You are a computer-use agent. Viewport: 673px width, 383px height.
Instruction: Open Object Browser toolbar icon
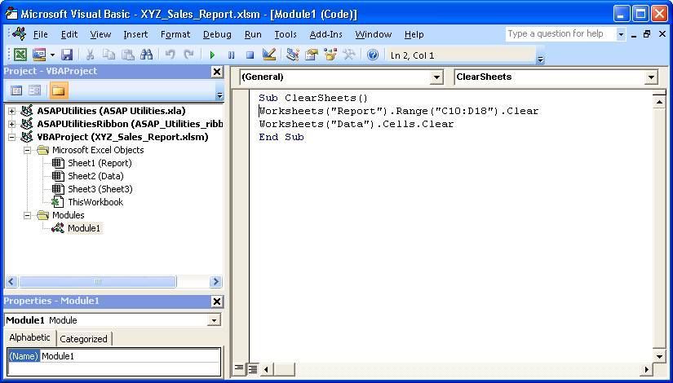click(x=330, y=55)
